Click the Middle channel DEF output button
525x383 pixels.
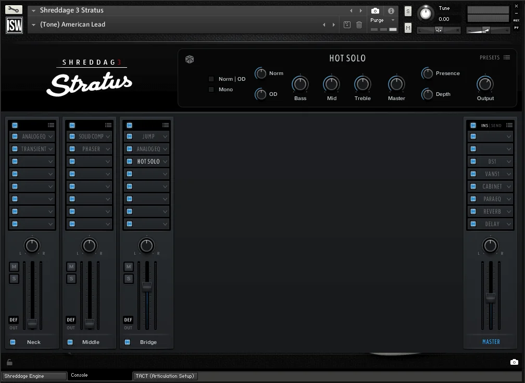coord(71,320)
